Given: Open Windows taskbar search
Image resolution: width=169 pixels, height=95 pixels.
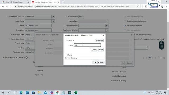Looking at the screenshot, I should click(x=9, y=93).
